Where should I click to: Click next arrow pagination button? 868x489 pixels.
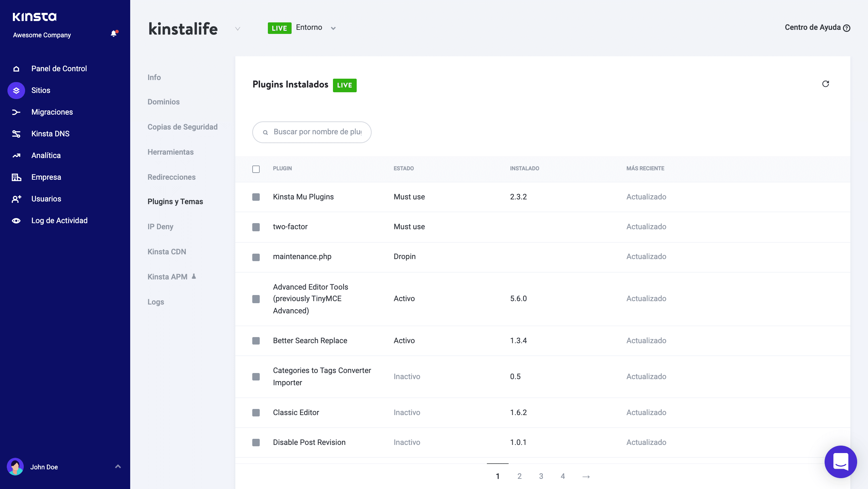click(x=586, y=475)
